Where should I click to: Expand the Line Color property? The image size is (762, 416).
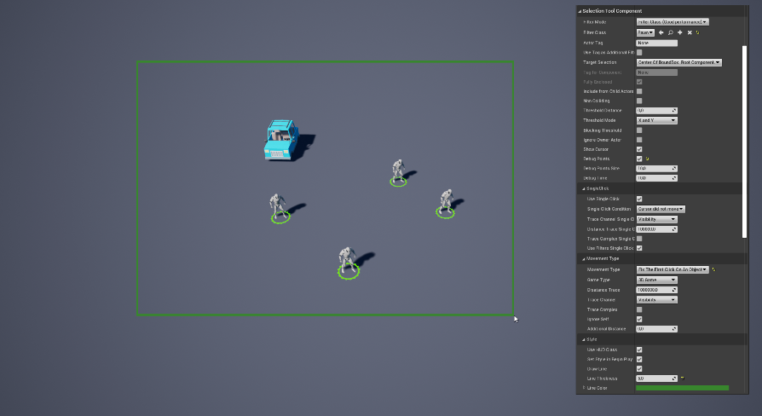pyautogui.click(x=584, y=388)
